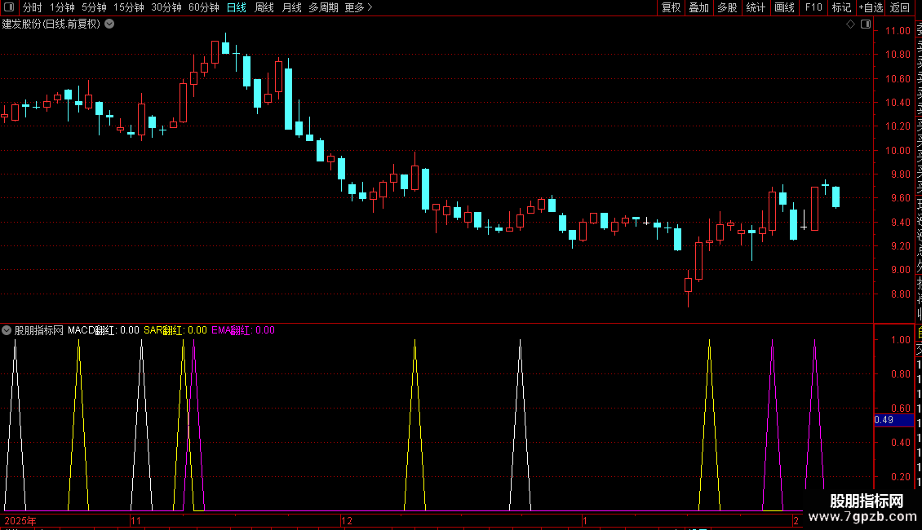Select the 30分钟 period

point(166,7)
